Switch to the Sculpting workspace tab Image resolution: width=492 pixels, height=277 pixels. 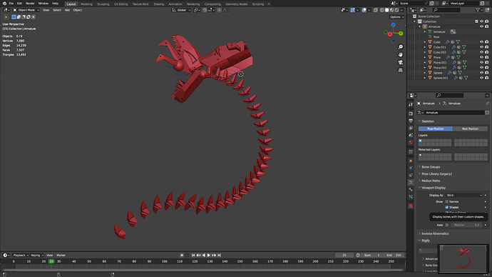[x=103, y=4]
